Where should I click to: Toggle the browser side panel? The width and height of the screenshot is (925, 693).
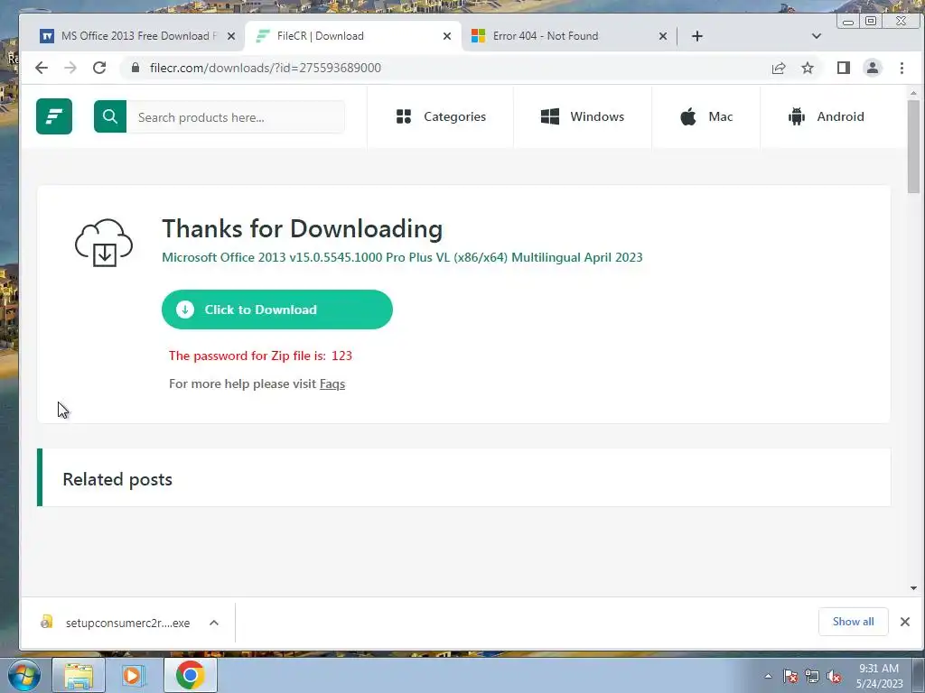(x=844, y=68)
